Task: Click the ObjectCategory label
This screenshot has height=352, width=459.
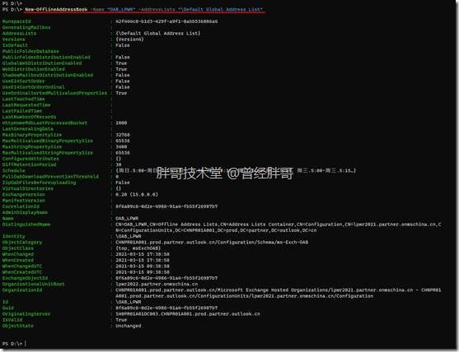Action: point(22,242)
